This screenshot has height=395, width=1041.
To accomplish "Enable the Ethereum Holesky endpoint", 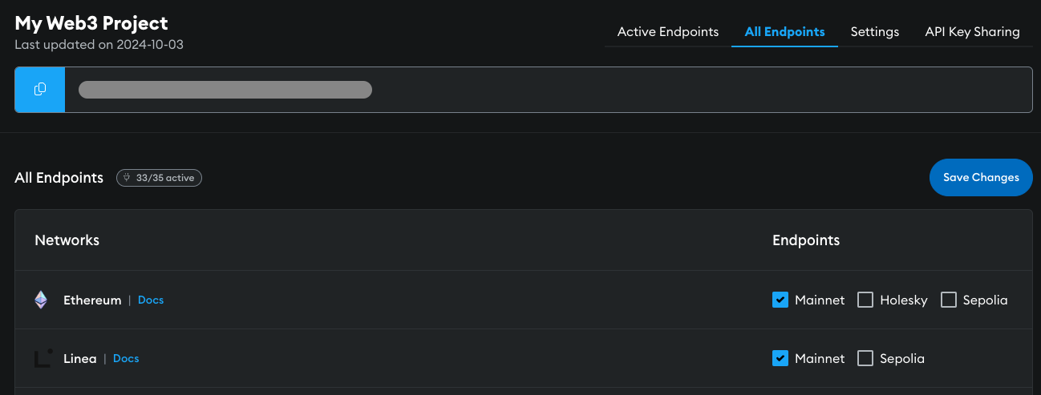I will [x=865, y=300].
